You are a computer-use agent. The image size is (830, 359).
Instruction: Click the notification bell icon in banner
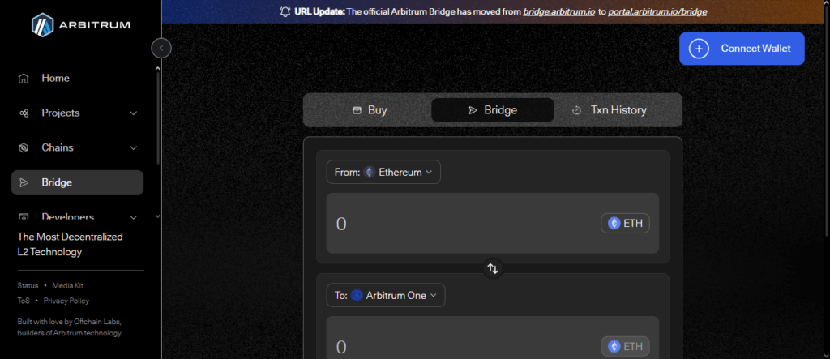[x=285, y=12]
